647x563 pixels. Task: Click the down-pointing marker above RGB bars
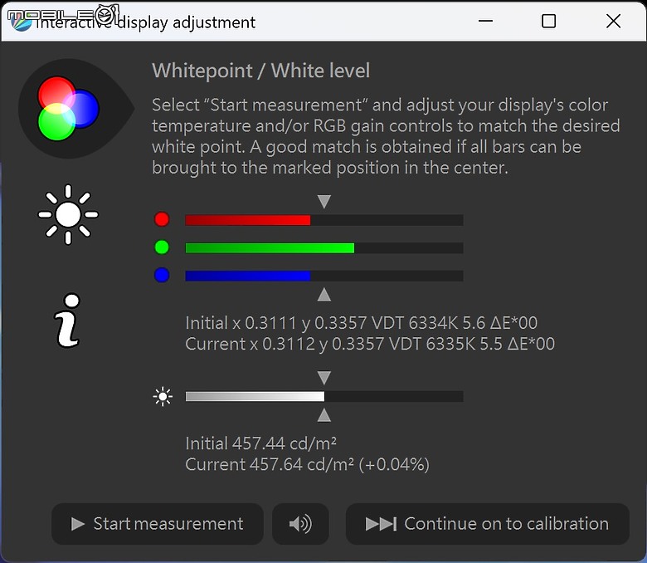pyautogui.click(x=324, y=202)
